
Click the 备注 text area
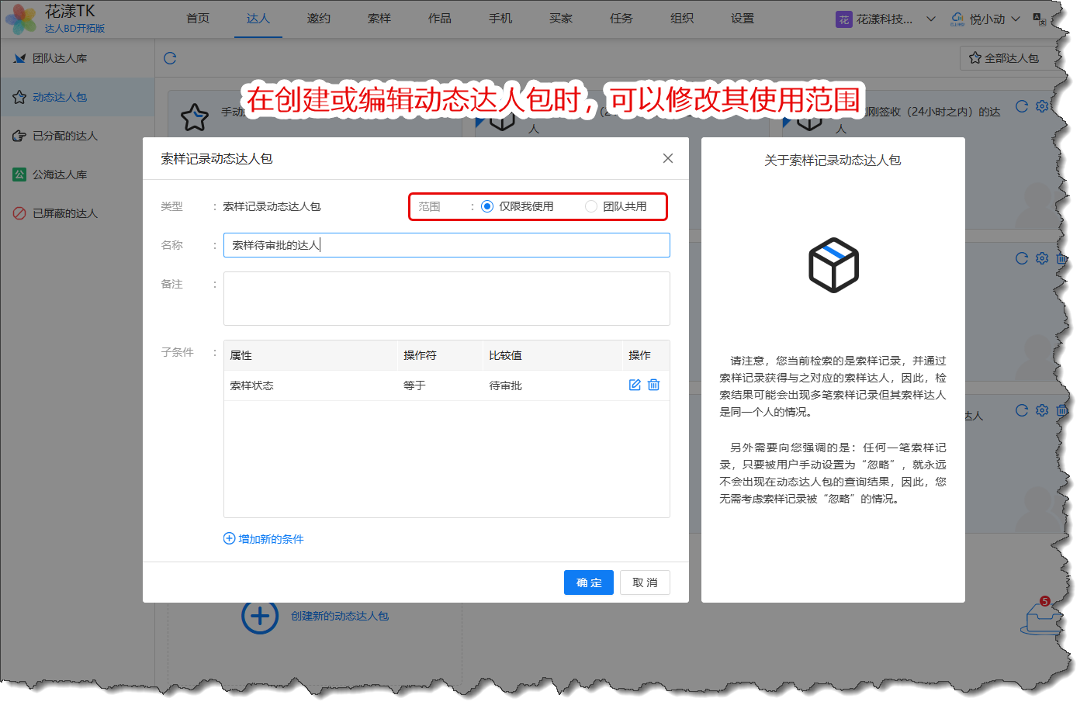click(x=446, y=299)
